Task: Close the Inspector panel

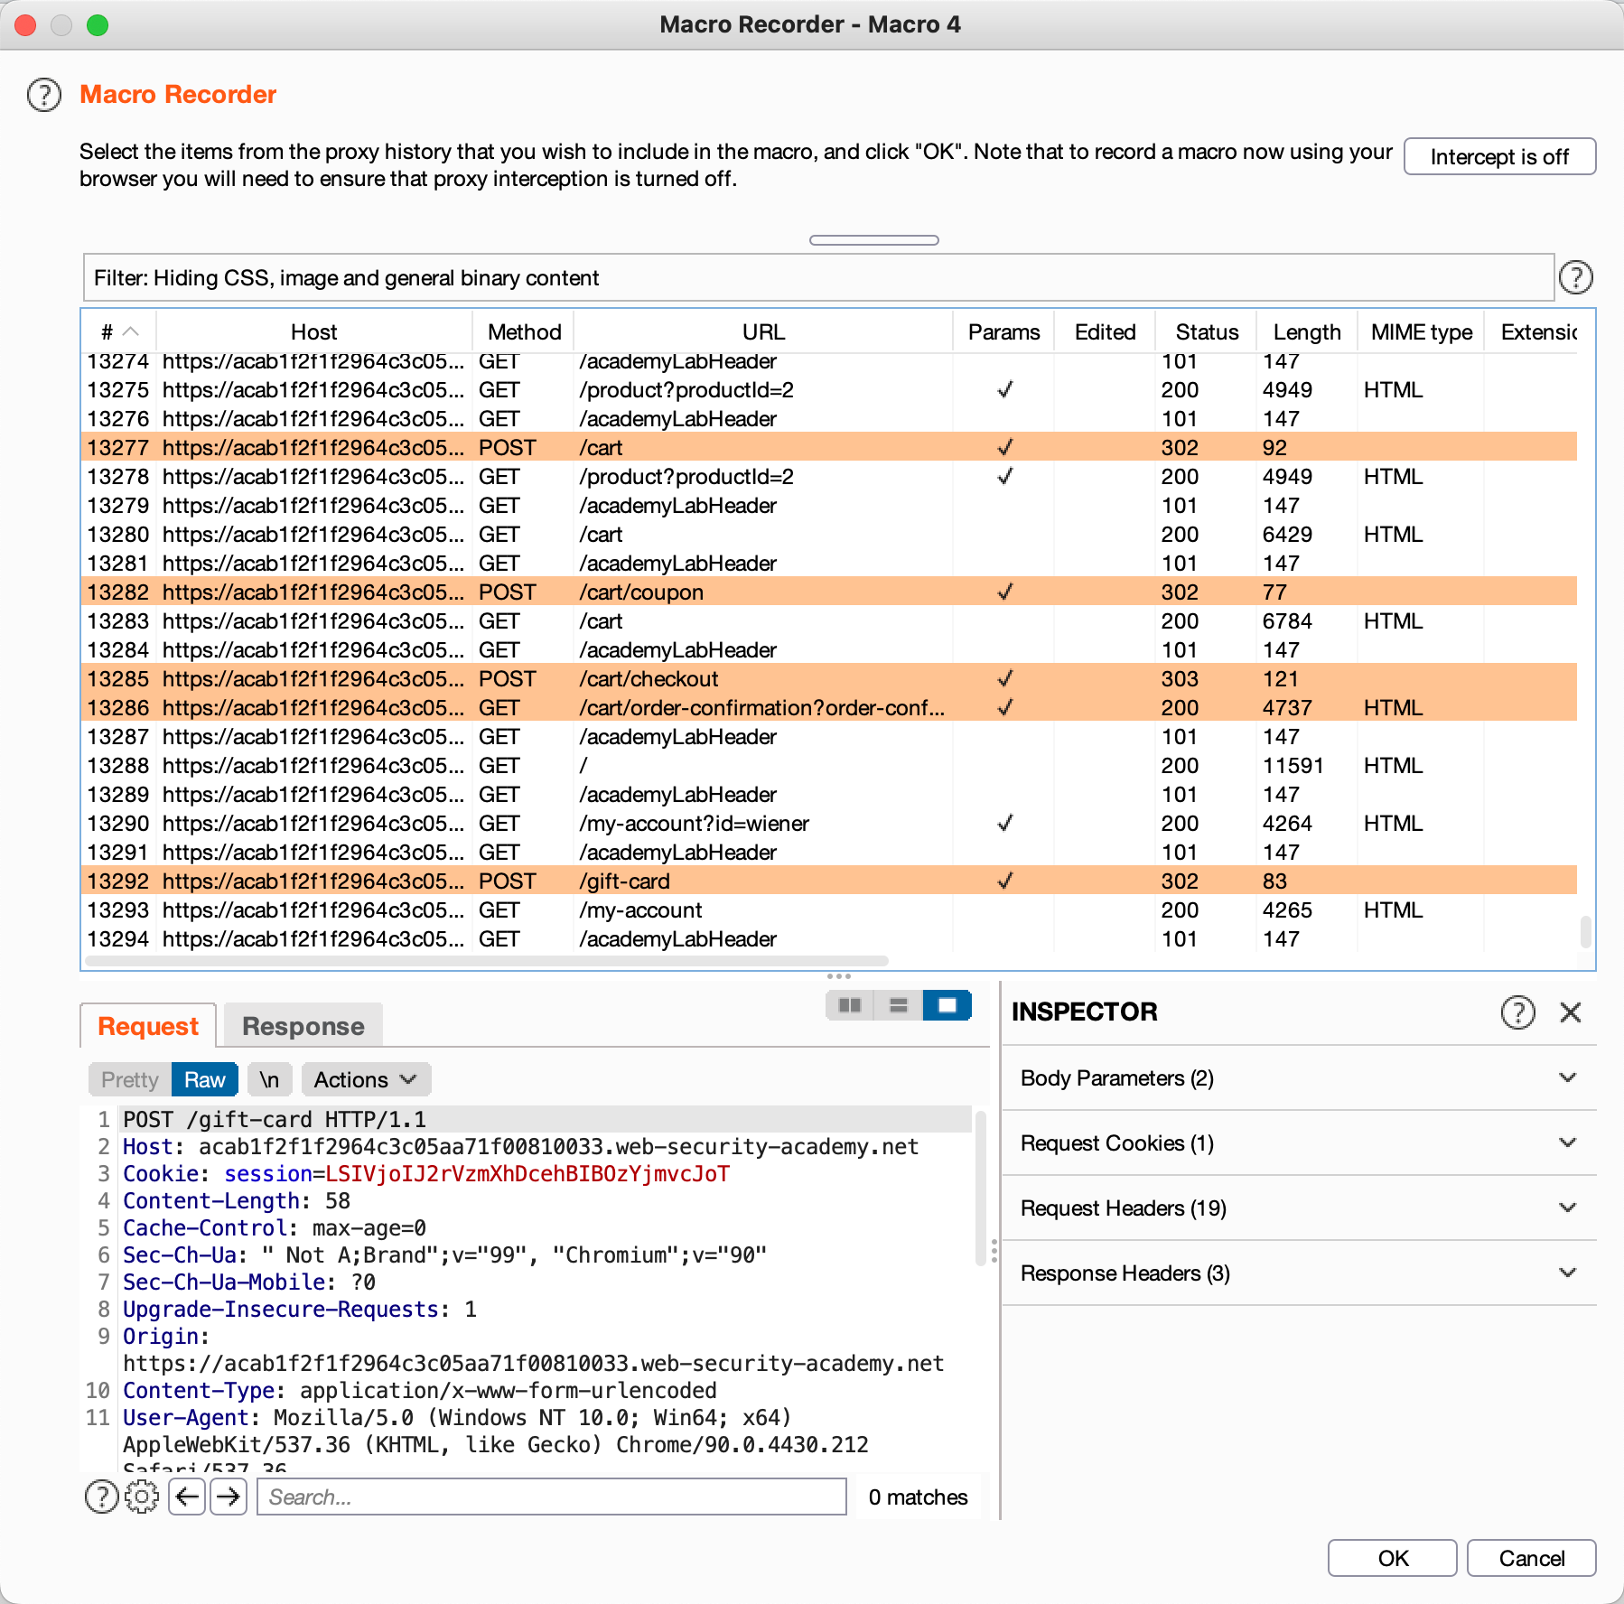Action: click(1571, 1012)
